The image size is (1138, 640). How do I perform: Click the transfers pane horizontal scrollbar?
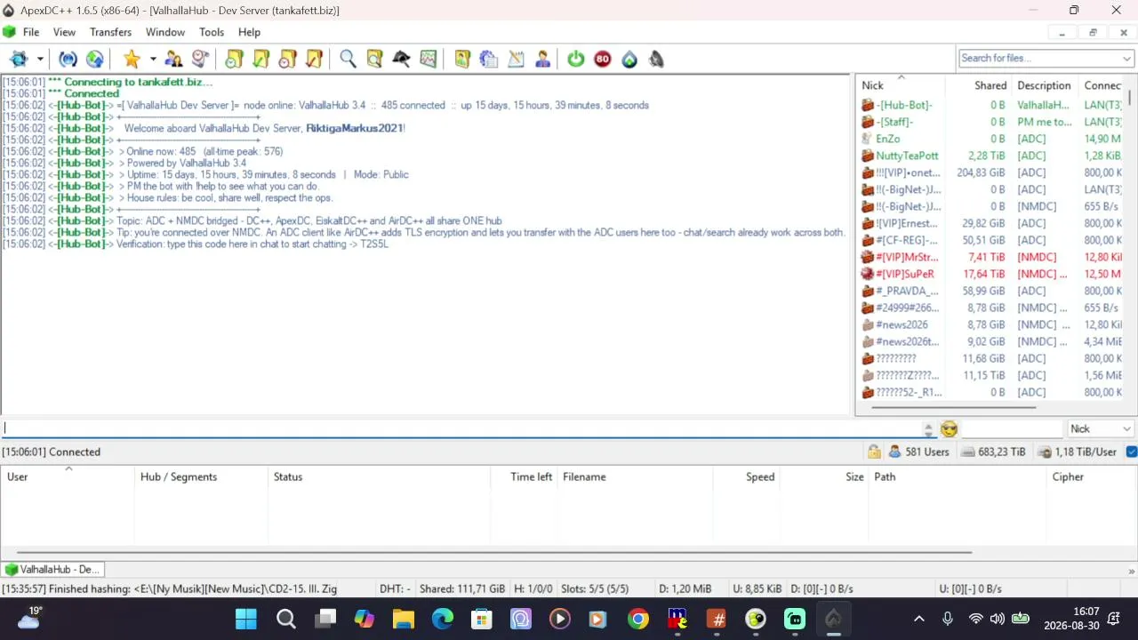[x=493, y=552]
